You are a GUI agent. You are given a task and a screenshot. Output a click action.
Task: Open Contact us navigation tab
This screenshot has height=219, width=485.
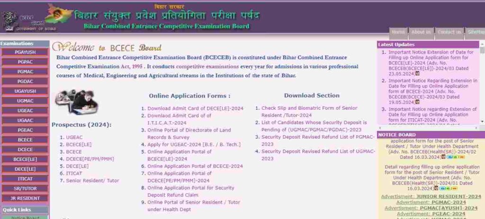[x=449, y=32]
